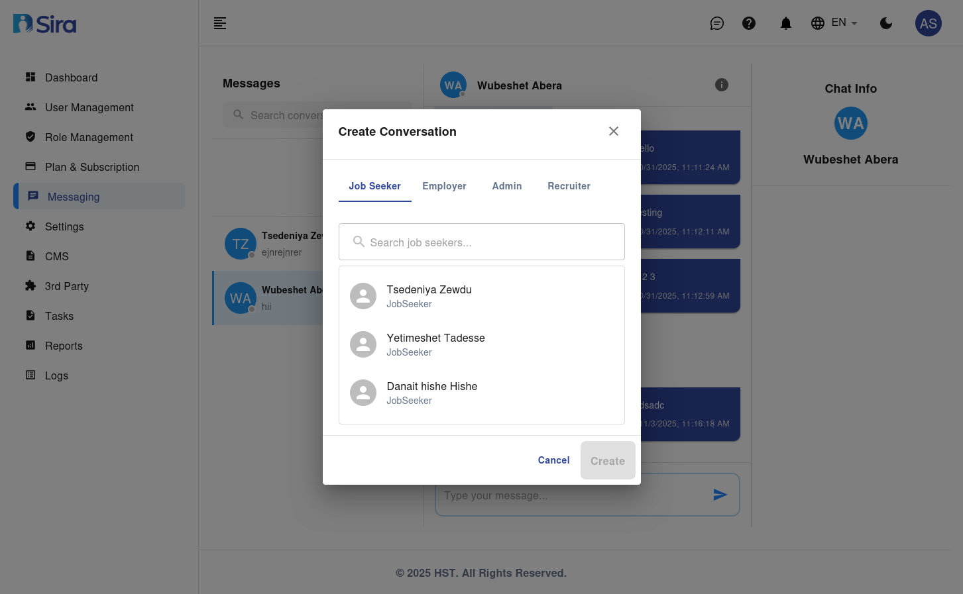Open the chat bubble icon in header
This screenshot has height=594, width=963.
[716, 23]
